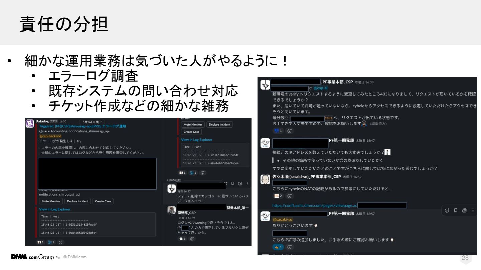The image size is (481, 270).
Task: Toggle the existing reaction under the ログレベルwarning reply
Action: tap(182, 239)
